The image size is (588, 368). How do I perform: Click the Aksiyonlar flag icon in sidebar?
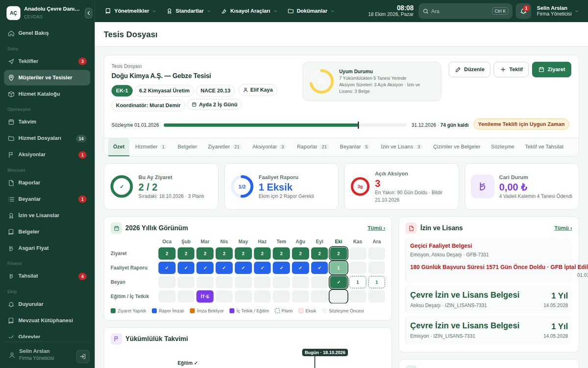pos(11,155)
